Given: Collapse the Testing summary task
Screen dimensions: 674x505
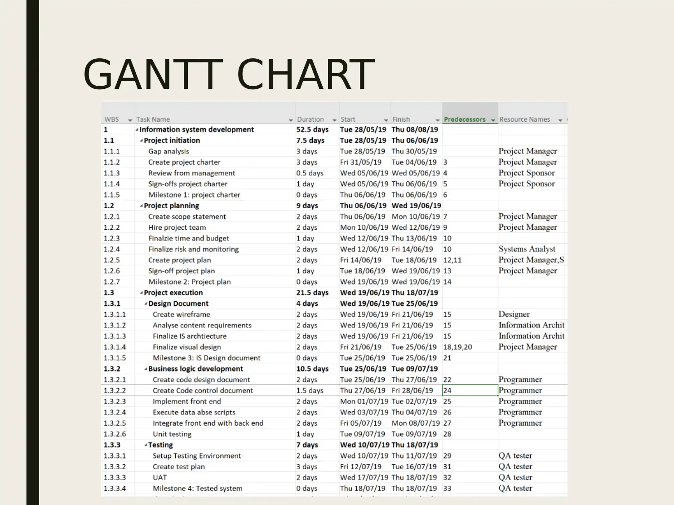Looking at the screenshot, I should (x=146, y=445).
